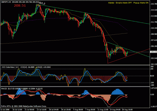Click the red 208:51 countdown timer

click(x=20, y=5)
